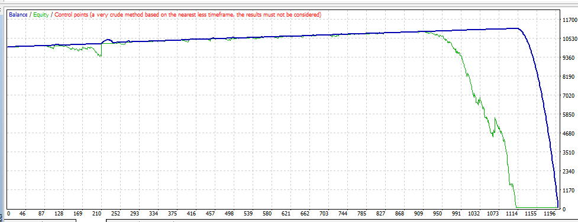Pick the 621 trade number label
The height and width of the screenshot is (222, 578).
tap(286, 214)
